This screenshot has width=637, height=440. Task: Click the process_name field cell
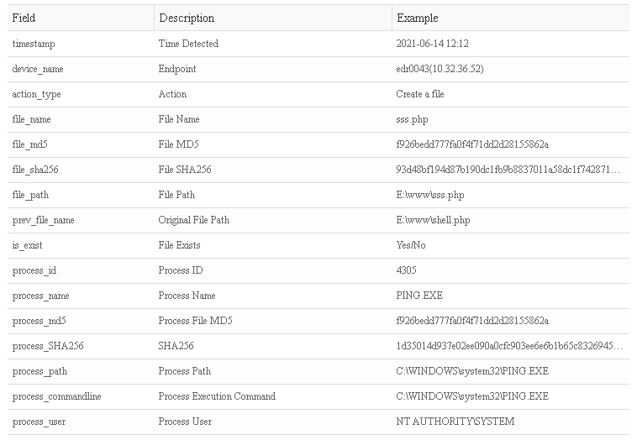click(x=41, y=296)
